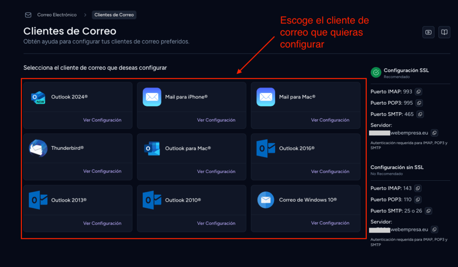
Task: Open Ver Configuración for Outlook 2024
Action: tap(102, 120)
